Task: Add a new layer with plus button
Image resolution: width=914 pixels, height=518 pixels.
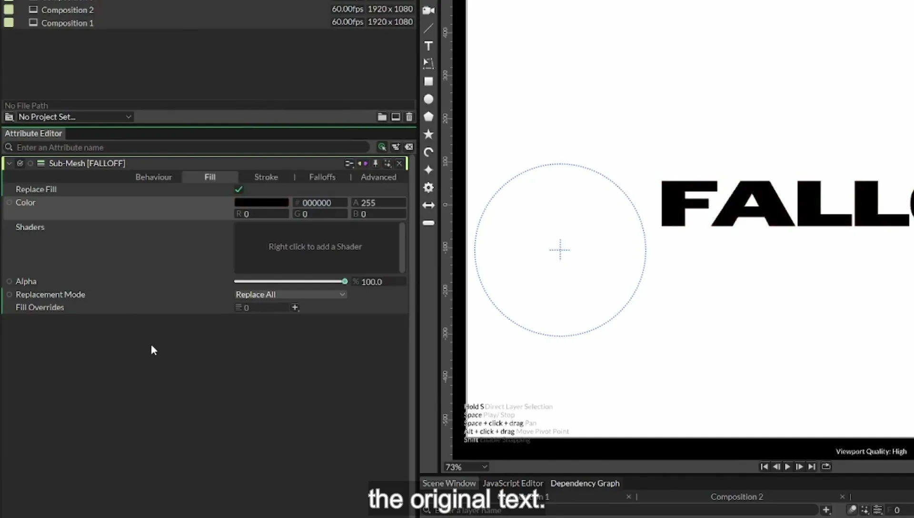Action: tap(826, 510)
